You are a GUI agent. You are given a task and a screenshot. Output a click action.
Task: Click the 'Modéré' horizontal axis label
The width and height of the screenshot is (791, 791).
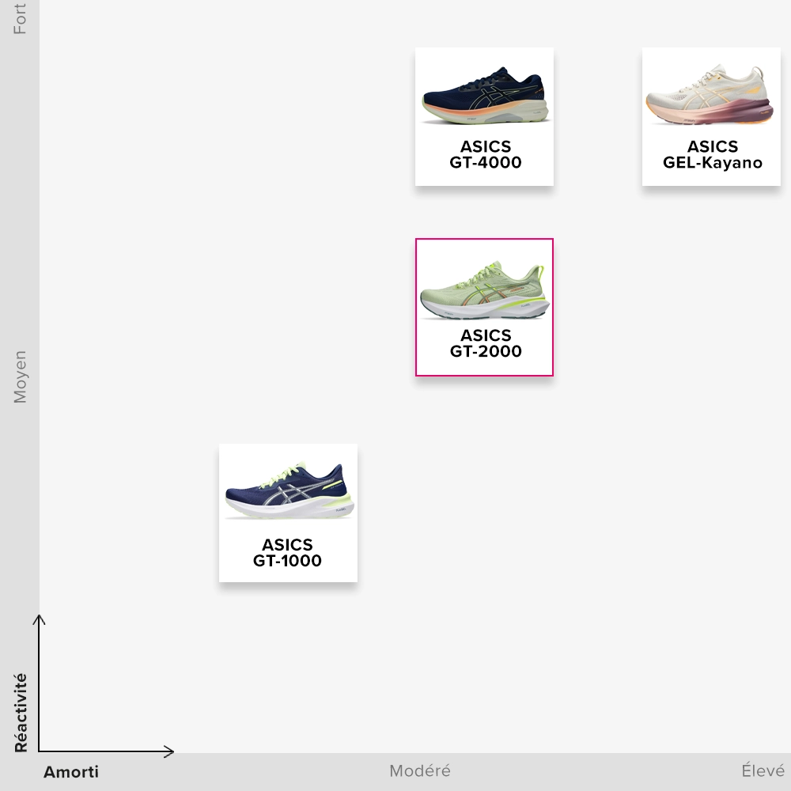[x=419, y=770]
